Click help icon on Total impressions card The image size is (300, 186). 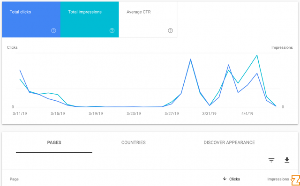112,30
